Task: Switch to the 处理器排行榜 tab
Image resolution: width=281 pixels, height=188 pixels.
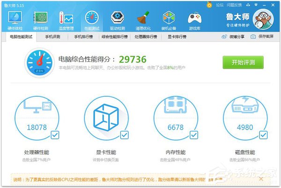Action: pyautogui.click(x=146, y=36)
